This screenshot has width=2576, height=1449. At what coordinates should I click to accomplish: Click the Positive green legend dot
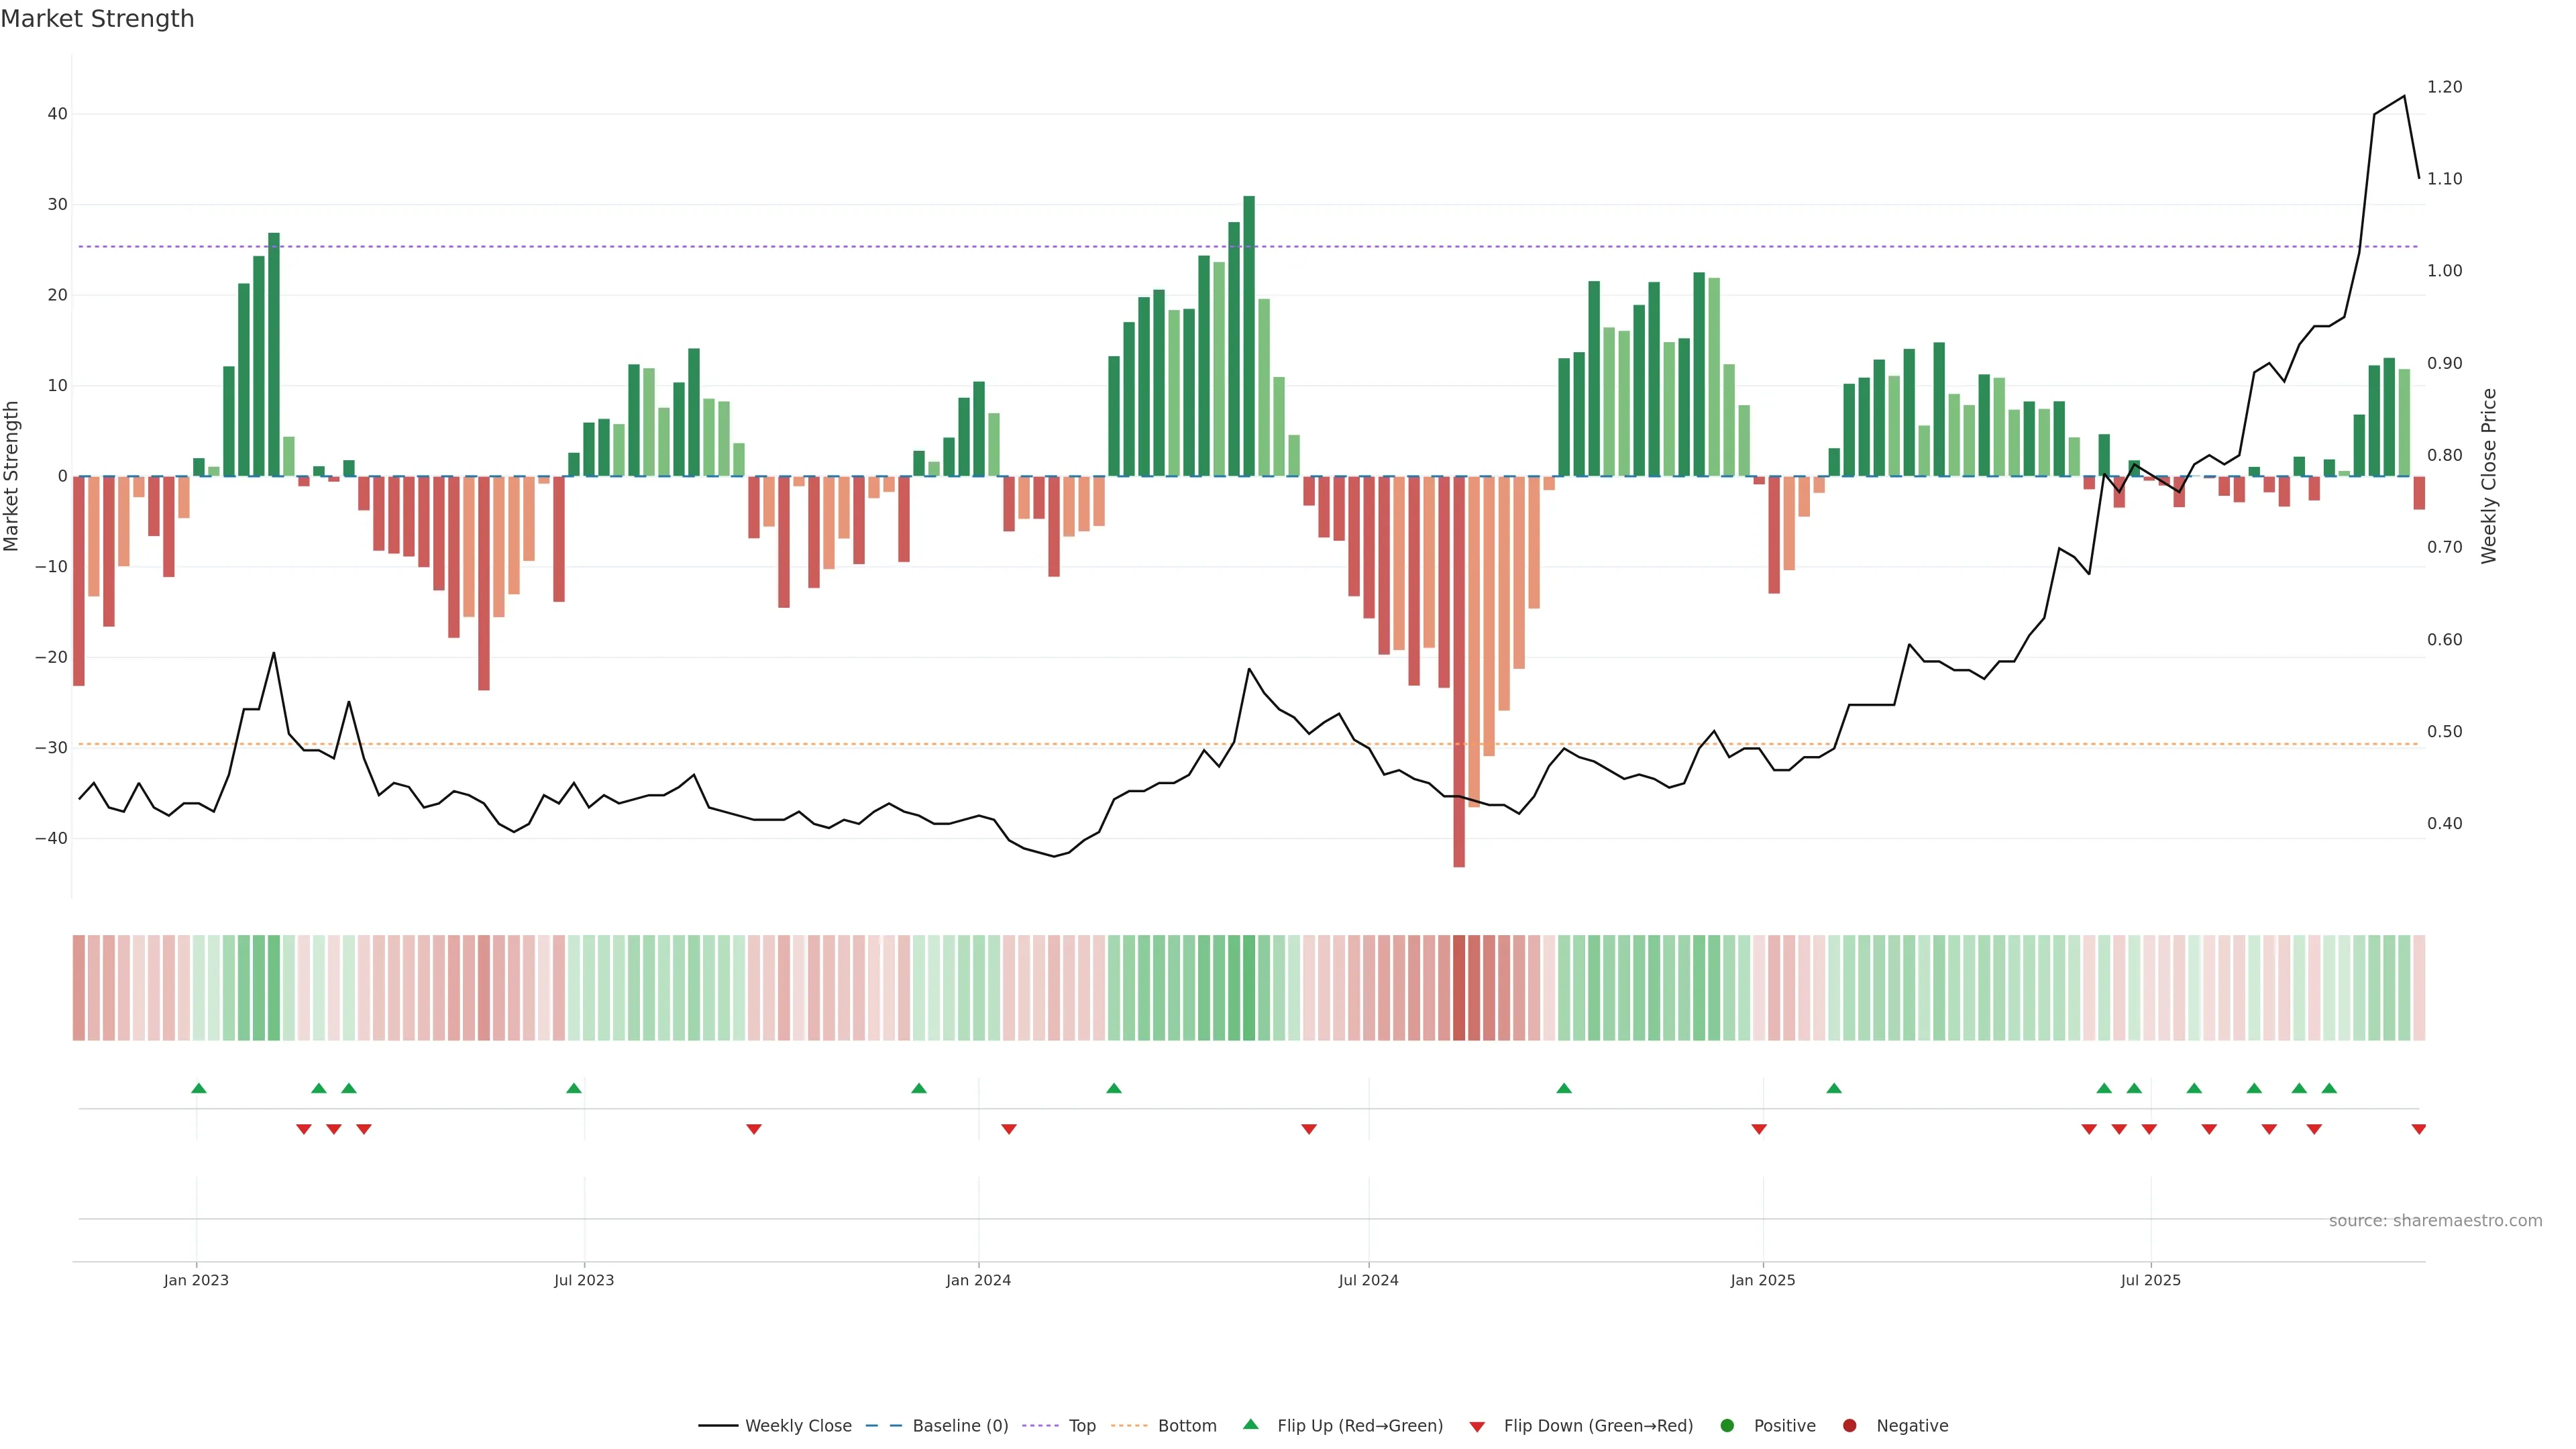point(1727,1426)
